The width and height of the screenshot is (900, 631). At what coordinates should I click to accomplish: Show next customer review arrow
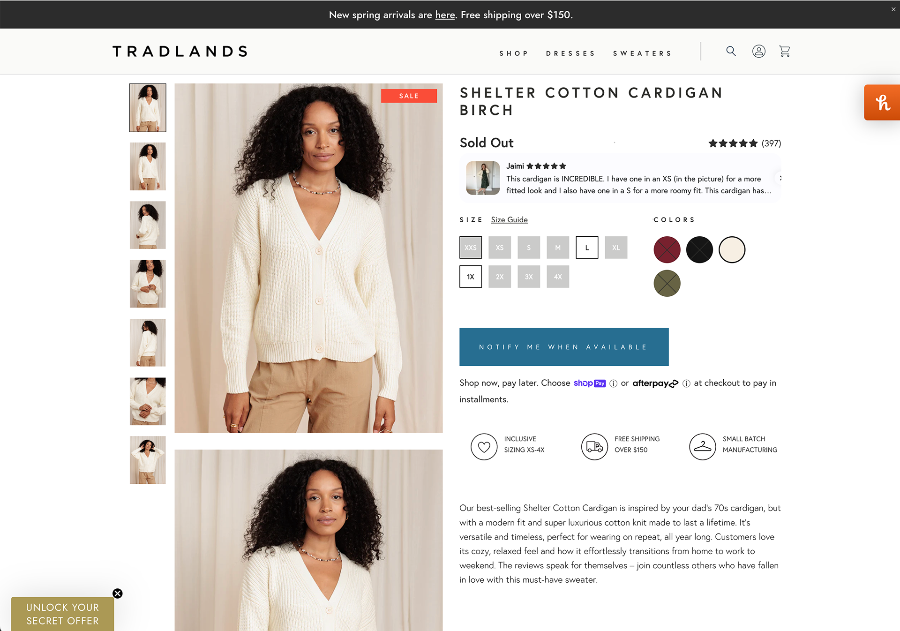[780, 178]
